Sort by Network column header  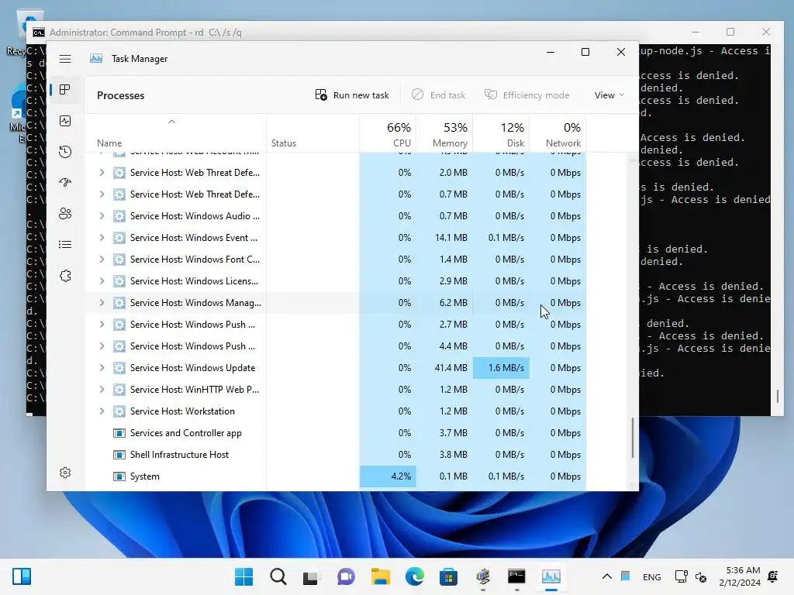pos(558,135)
